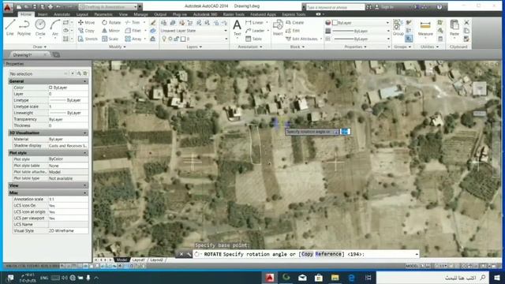Click the Array tool

click(133, 39)
